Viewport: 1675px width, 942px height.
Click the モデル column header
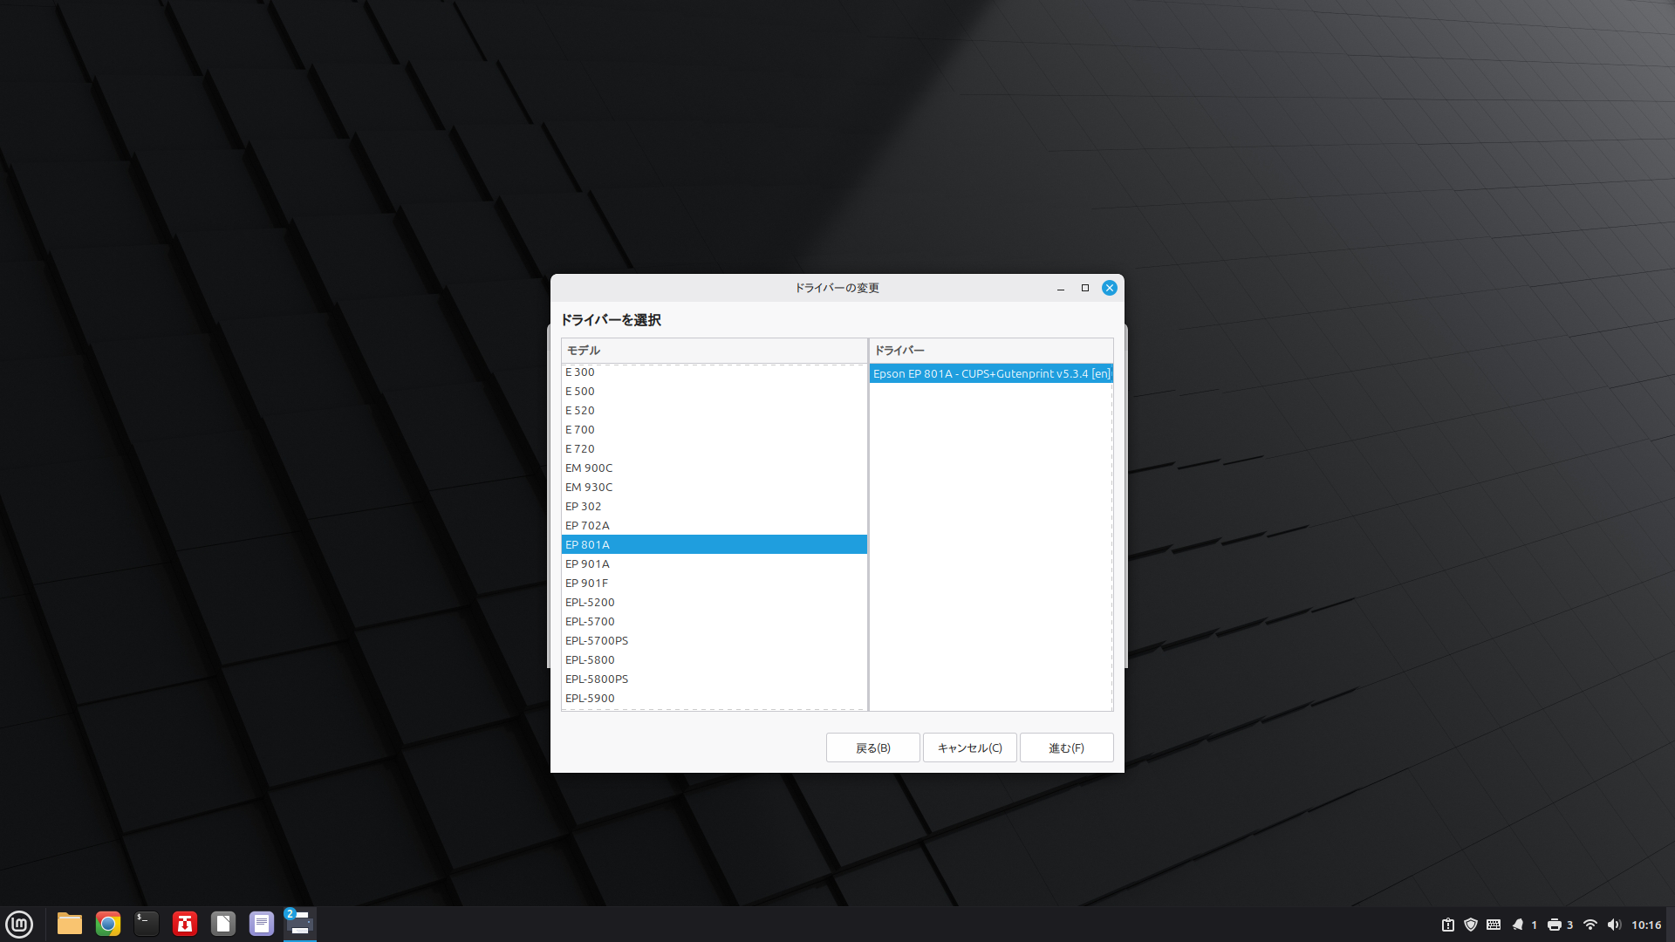pos(714,351)
